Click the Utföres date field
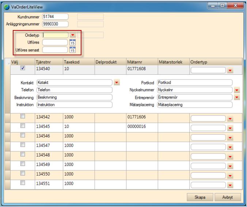247x207 pixels. coord(55,42)
